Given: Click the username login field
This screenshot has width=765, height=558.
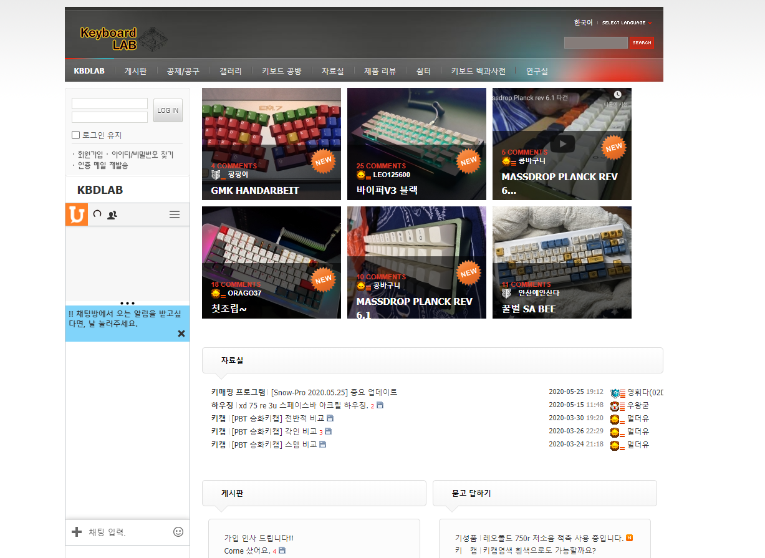Looking at the screenshot, I should (110, 103).
